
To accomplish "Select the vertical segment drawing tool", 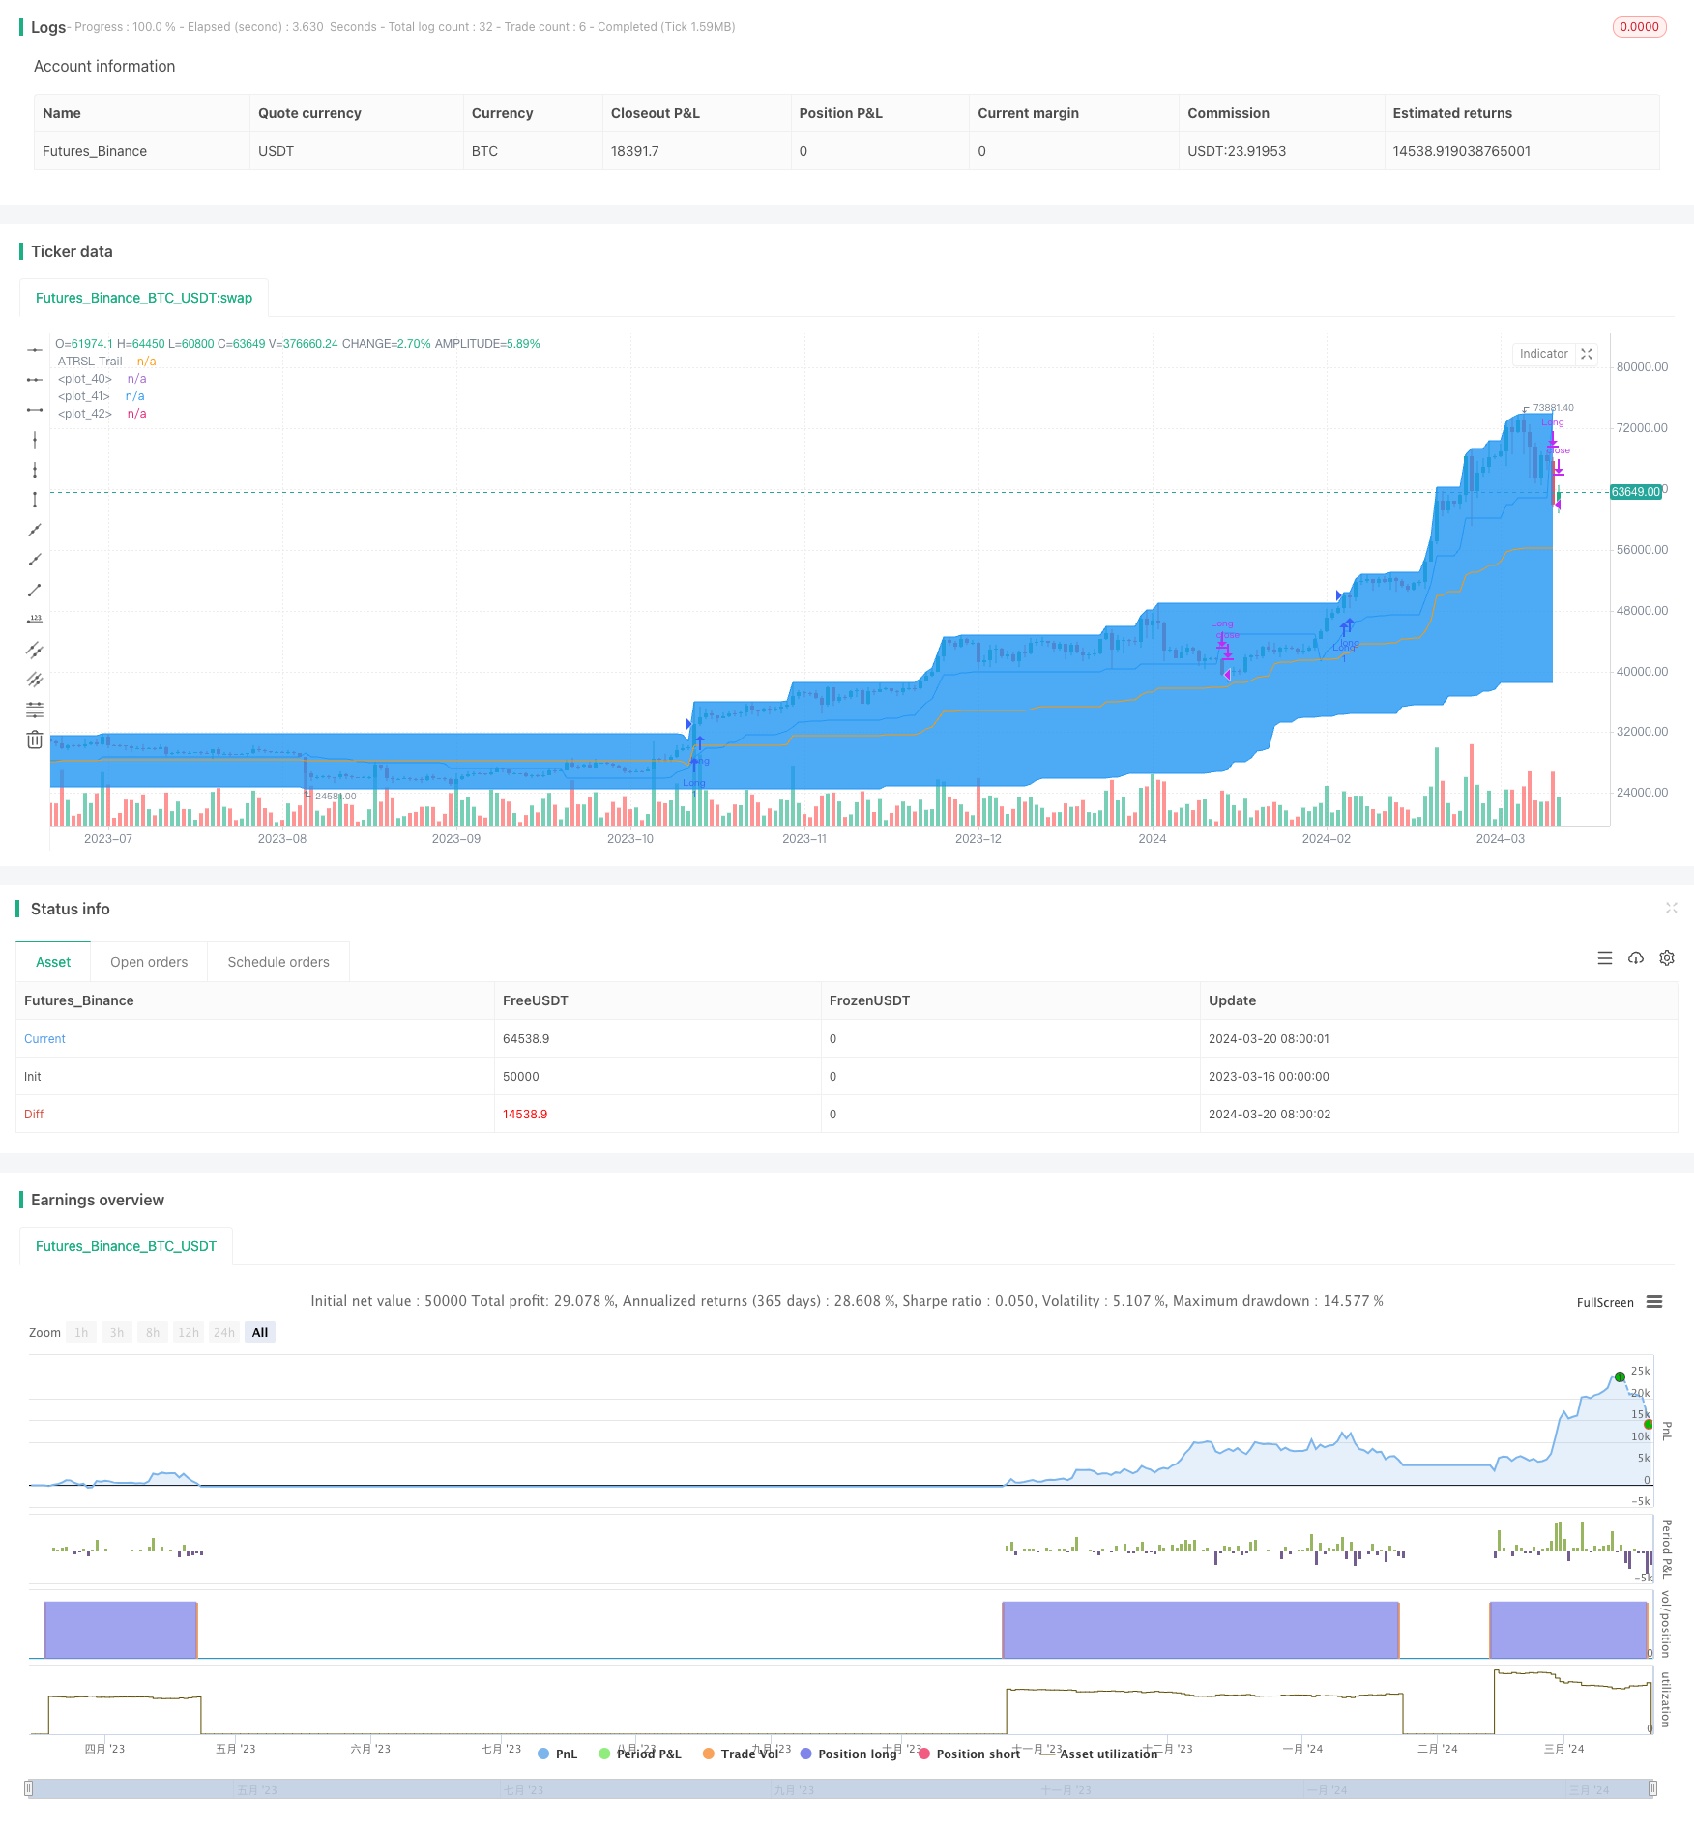I will click(x=35, y=500).
